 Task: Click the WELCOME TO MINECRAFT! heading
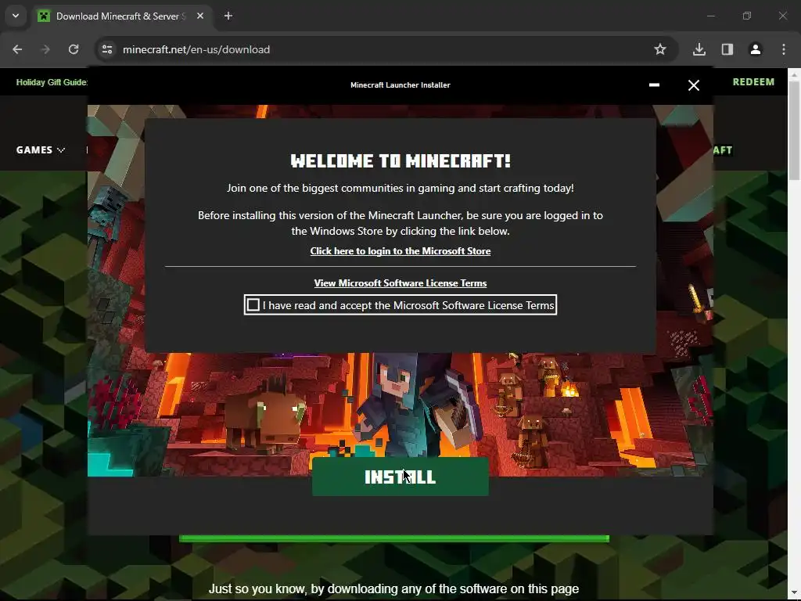(400, 161)
